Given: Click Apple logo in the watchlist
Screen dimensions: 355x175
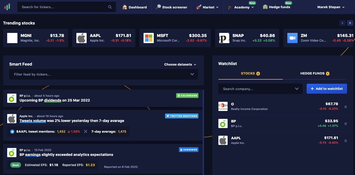Looking at the screenshot, I should click(223, 140).
